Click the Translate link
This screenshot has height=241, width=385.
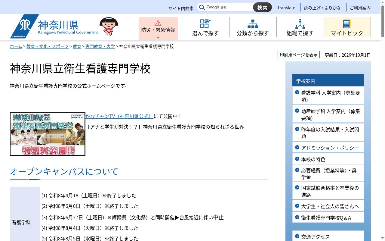(286, 8)
